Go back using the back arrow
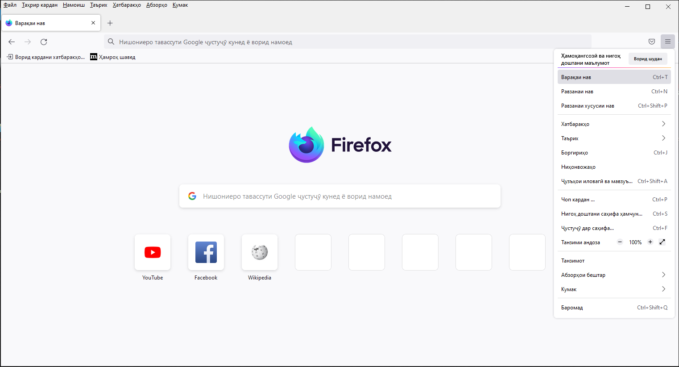Image resolution: width=679 pixels, height=367 pixels. click(12, 42)
